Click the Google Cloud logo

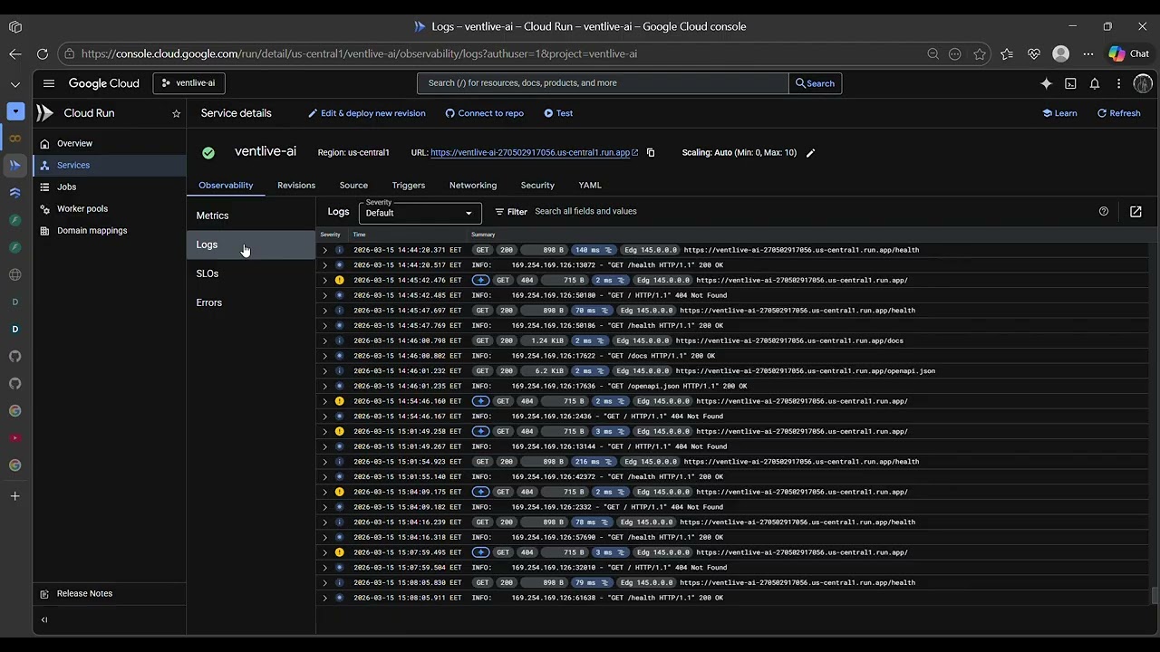(x=104, y=83)
